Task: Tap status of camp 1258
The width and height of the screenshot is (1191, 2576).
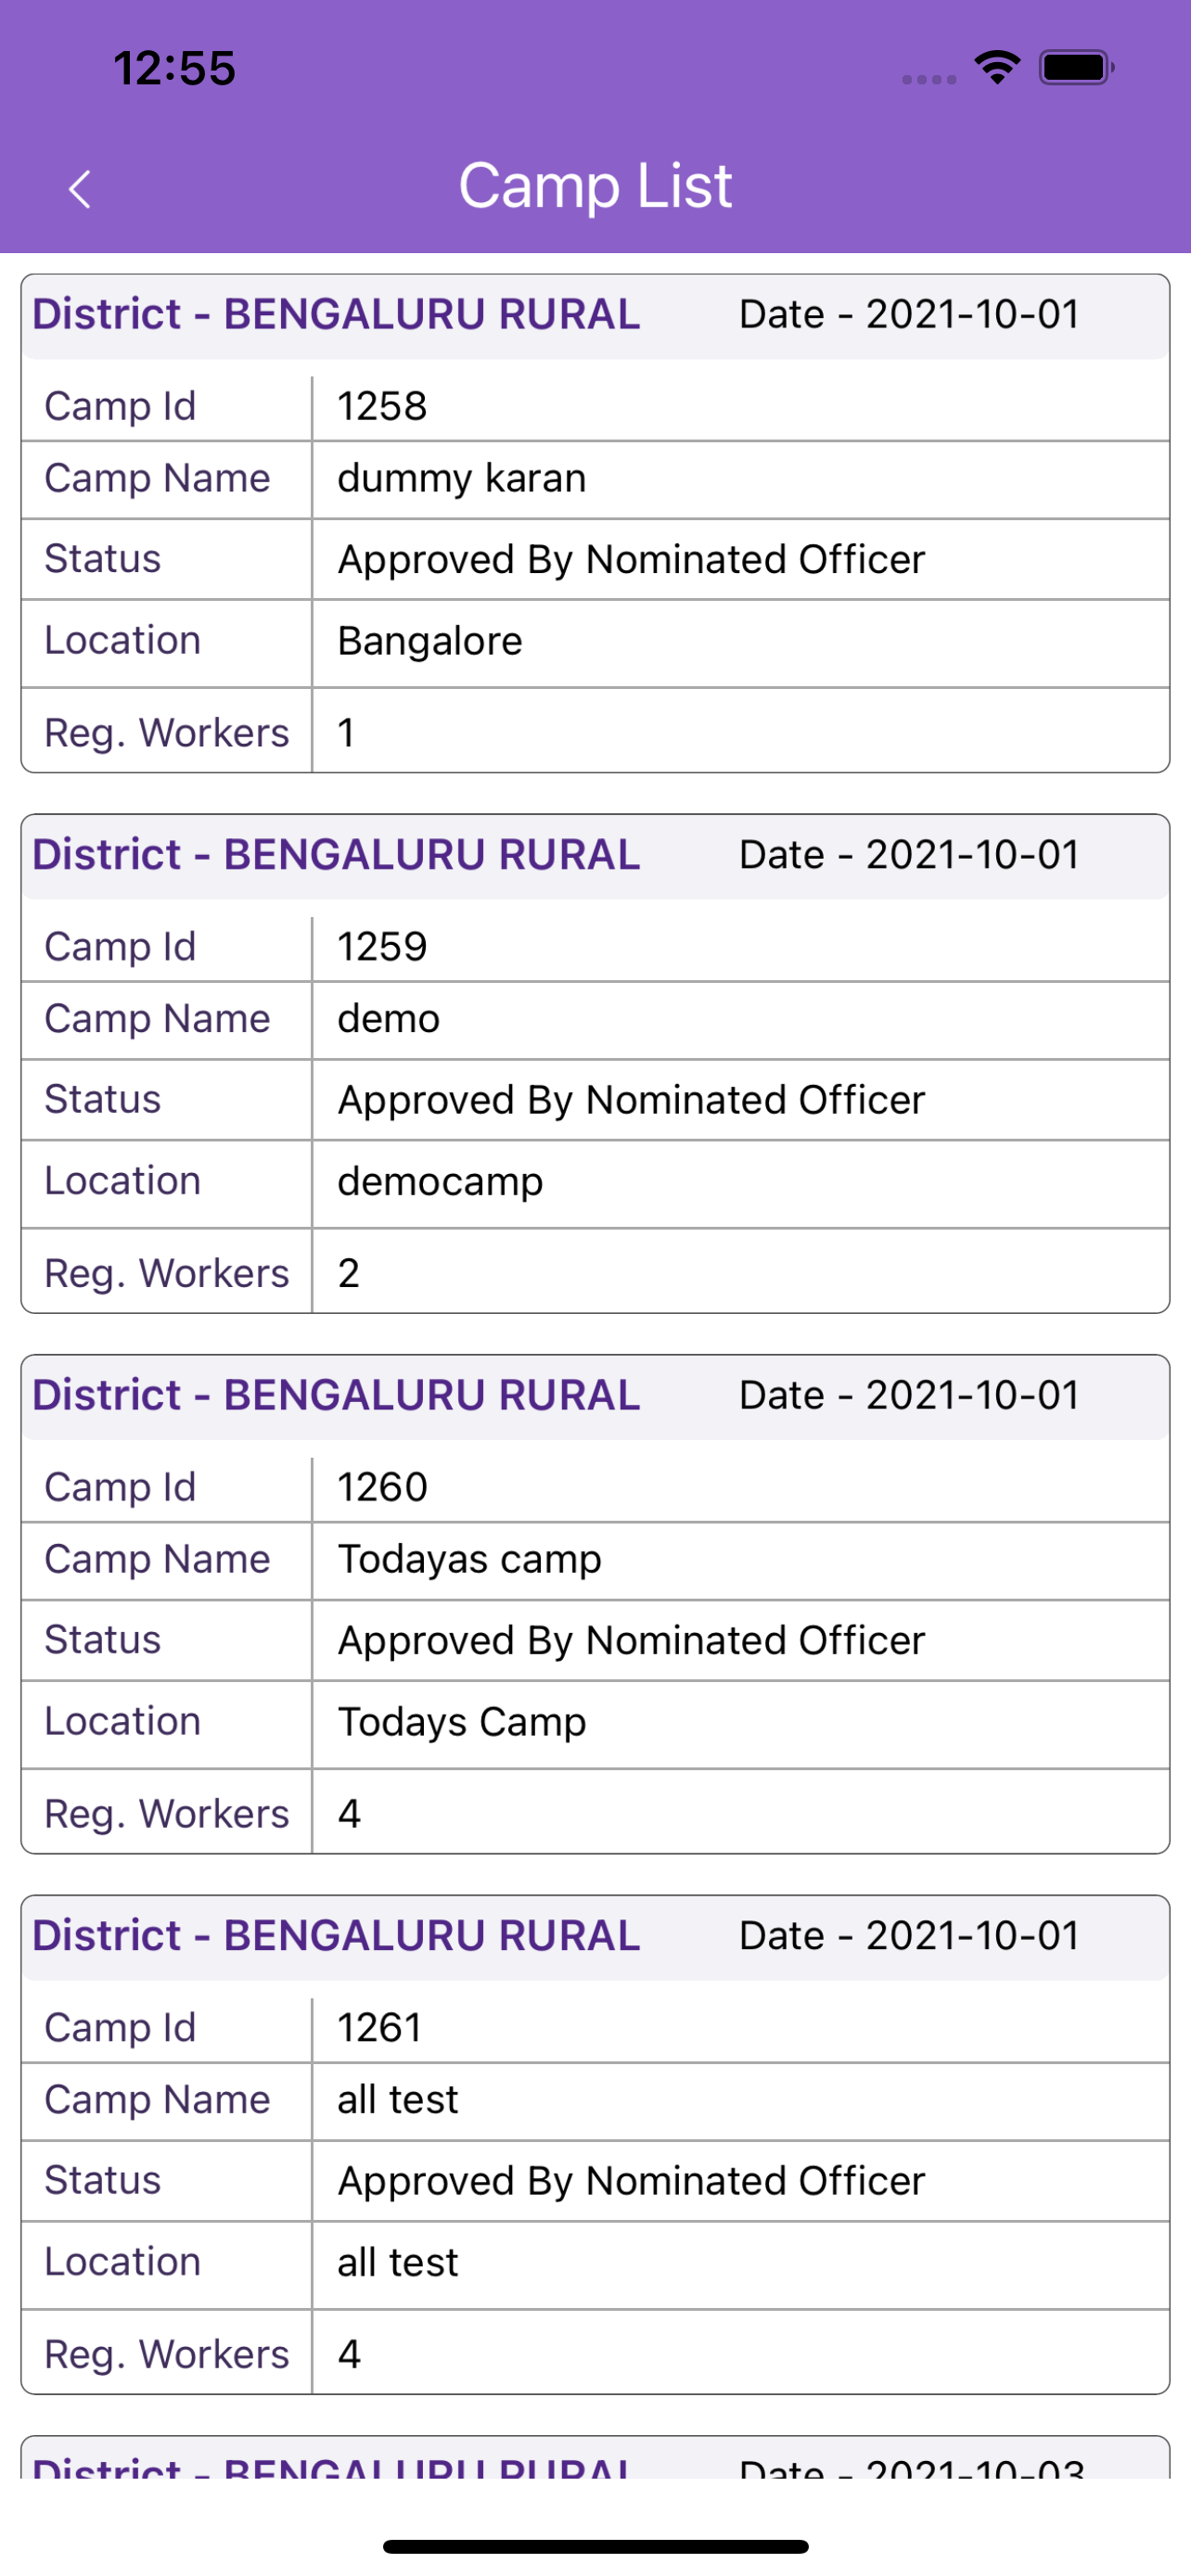Action: point(631,560)
